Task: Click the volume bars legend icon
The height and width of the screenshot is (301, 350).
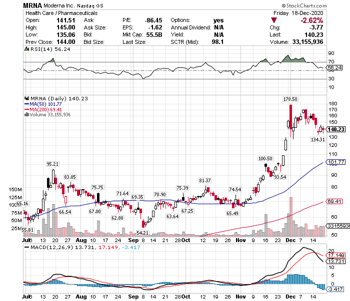Action: (26, 114)
